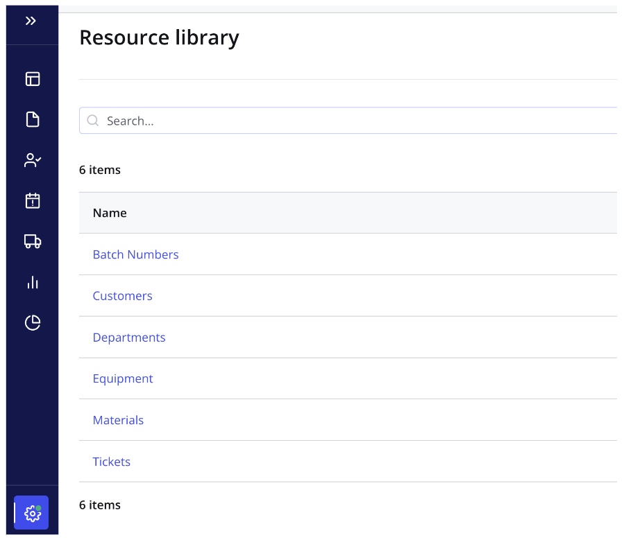Sort by the Name column header
Viewport: 626px width, 542px height.
[x=110, y=213]
